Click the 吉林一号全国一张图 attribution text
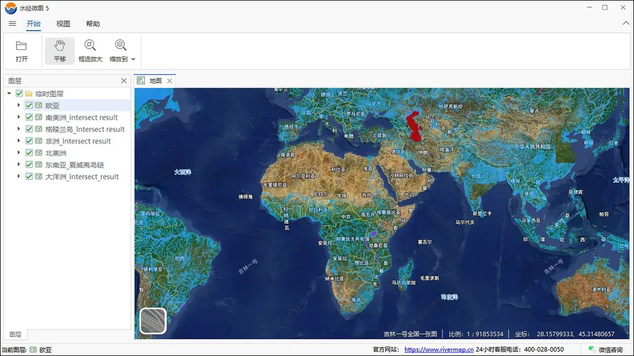Screen dimensions: 634x356 [410, 334]
